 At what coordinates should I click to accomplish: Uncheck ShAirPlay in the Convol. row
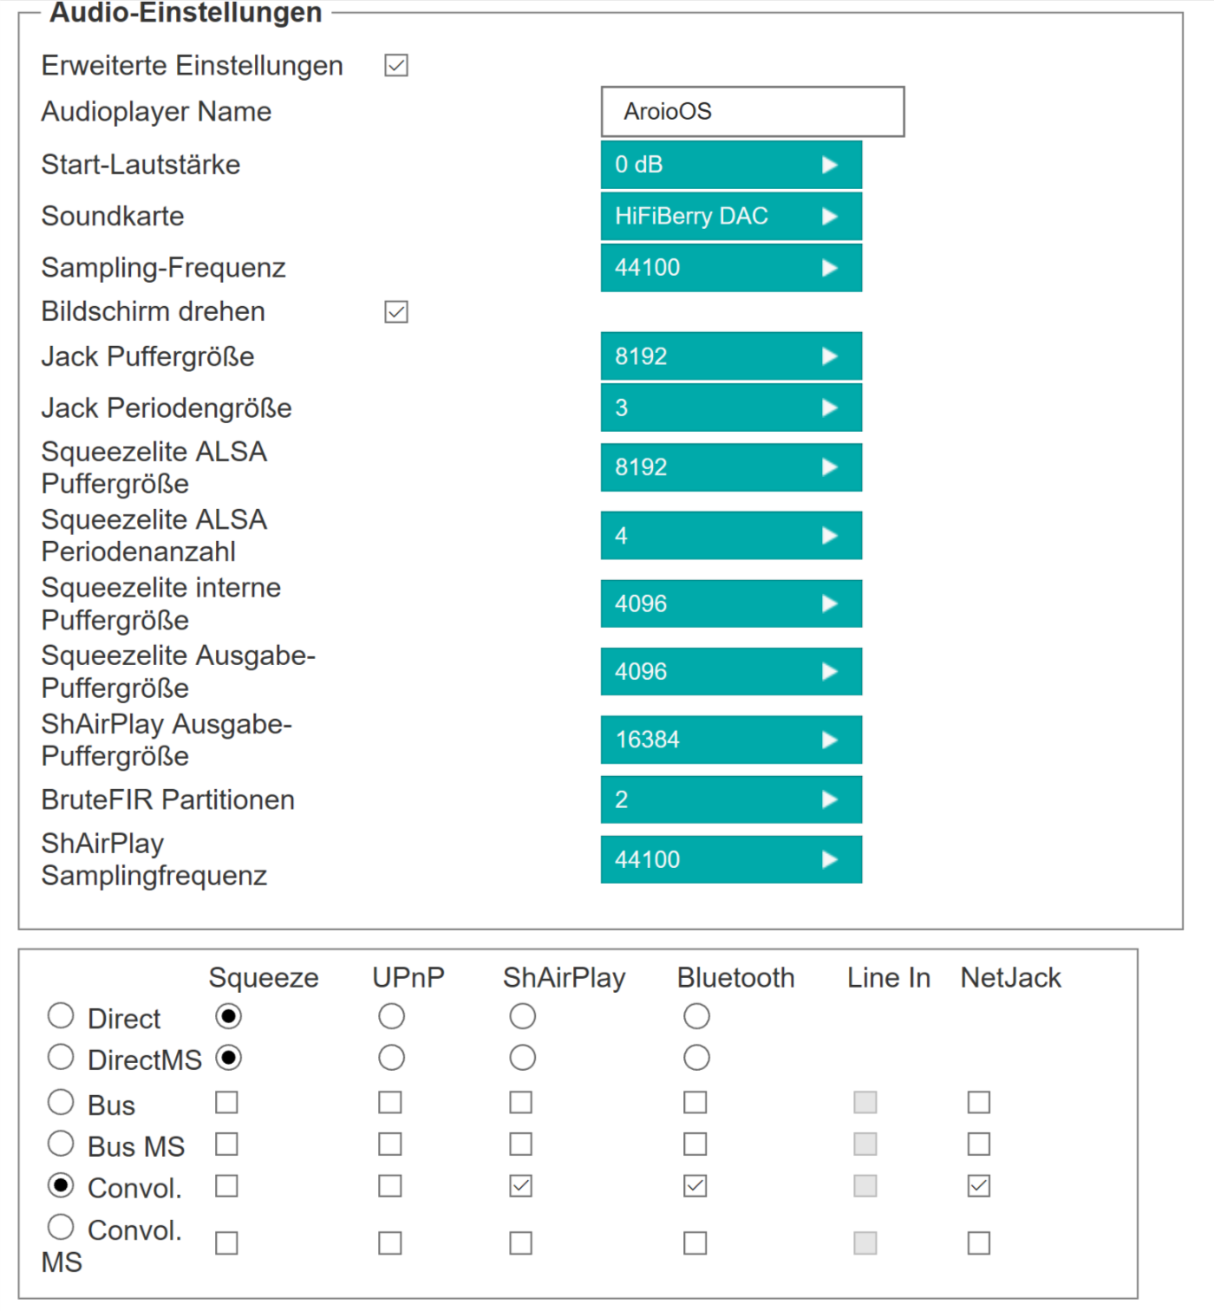[521, 1186]
